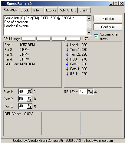Viewport: 125px width, 143px height.
Task: Click 'Loaded 0 events' log line
Action: point(16,26)
